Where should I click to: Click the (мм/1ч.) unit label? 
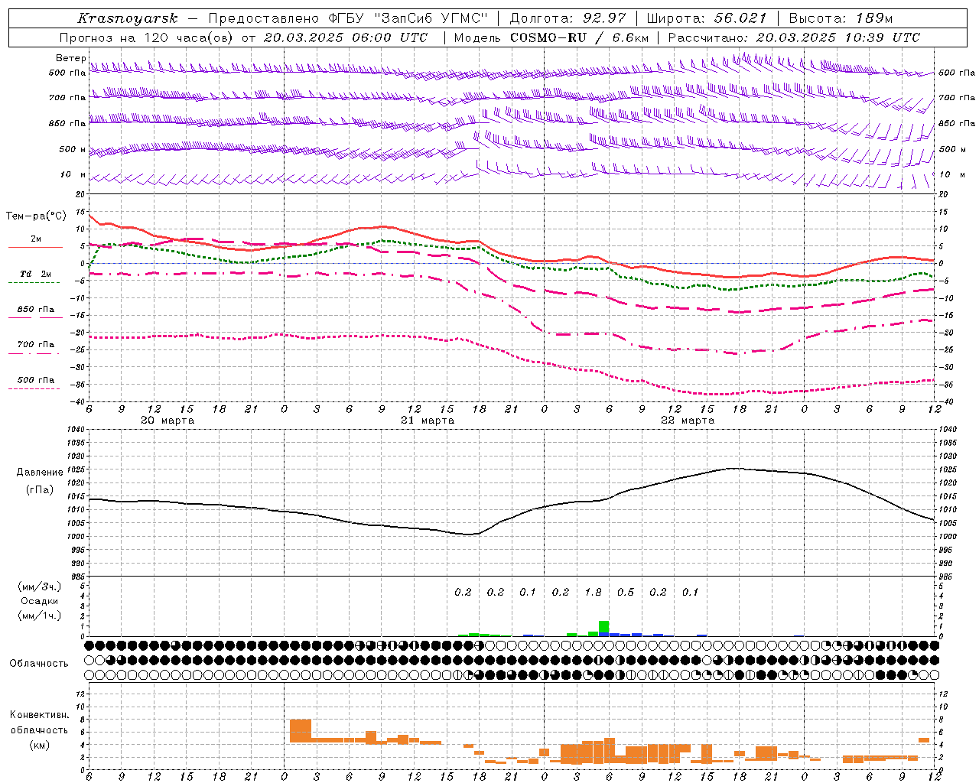click(39, 616)
